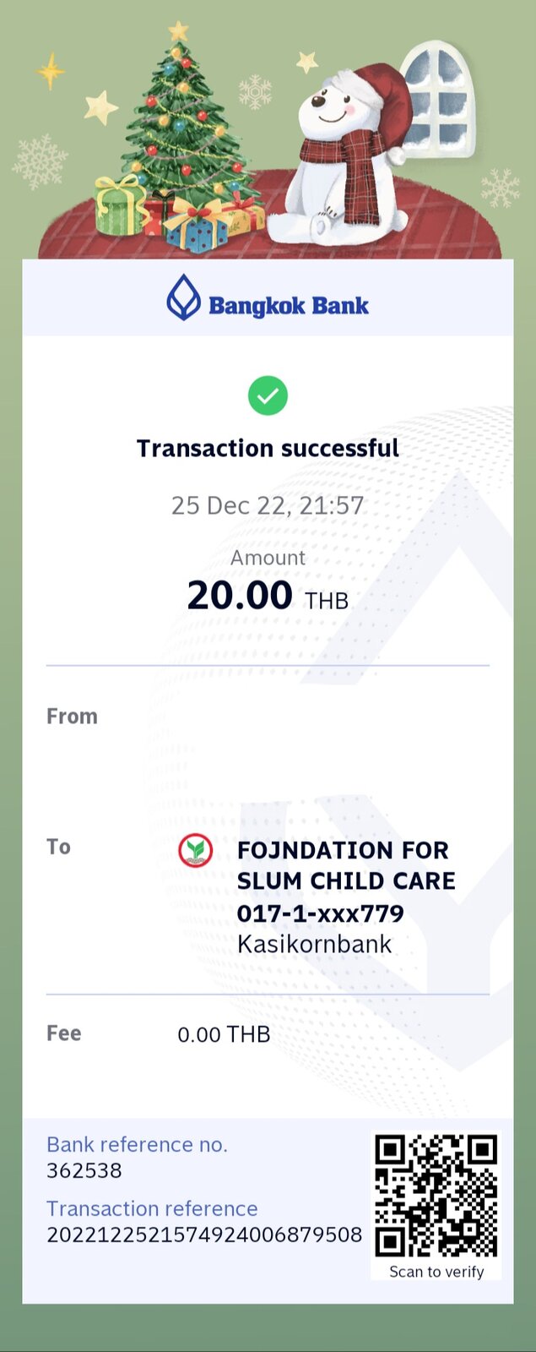The width and height of the screenshot is (536, 1352).
Task: Click the star atop the Christmas tree
Action: pos(178,30)
